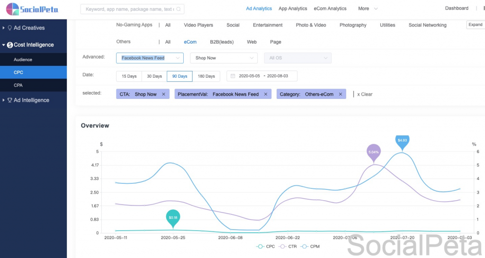Select the B2B(leads) category
The image size is (485, 258).
[x=222, y=42]
